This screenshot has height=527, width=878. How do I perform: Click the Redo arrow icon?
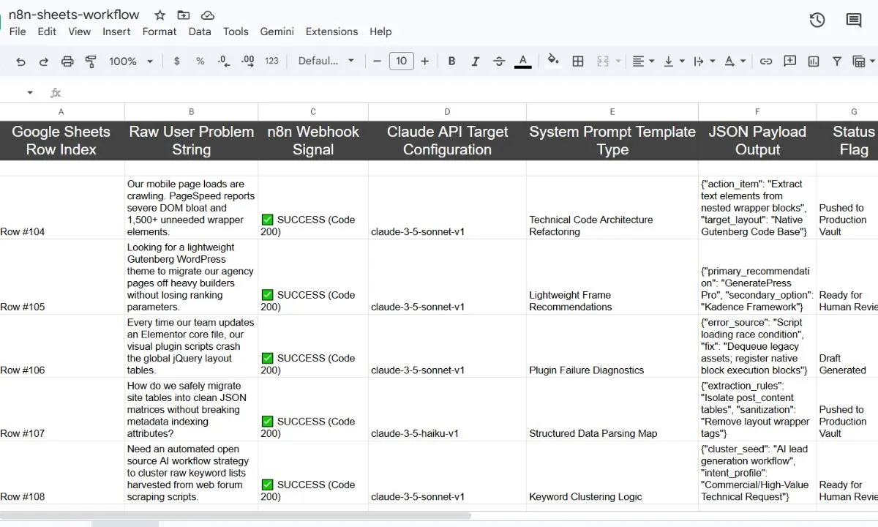coord(44,61)
